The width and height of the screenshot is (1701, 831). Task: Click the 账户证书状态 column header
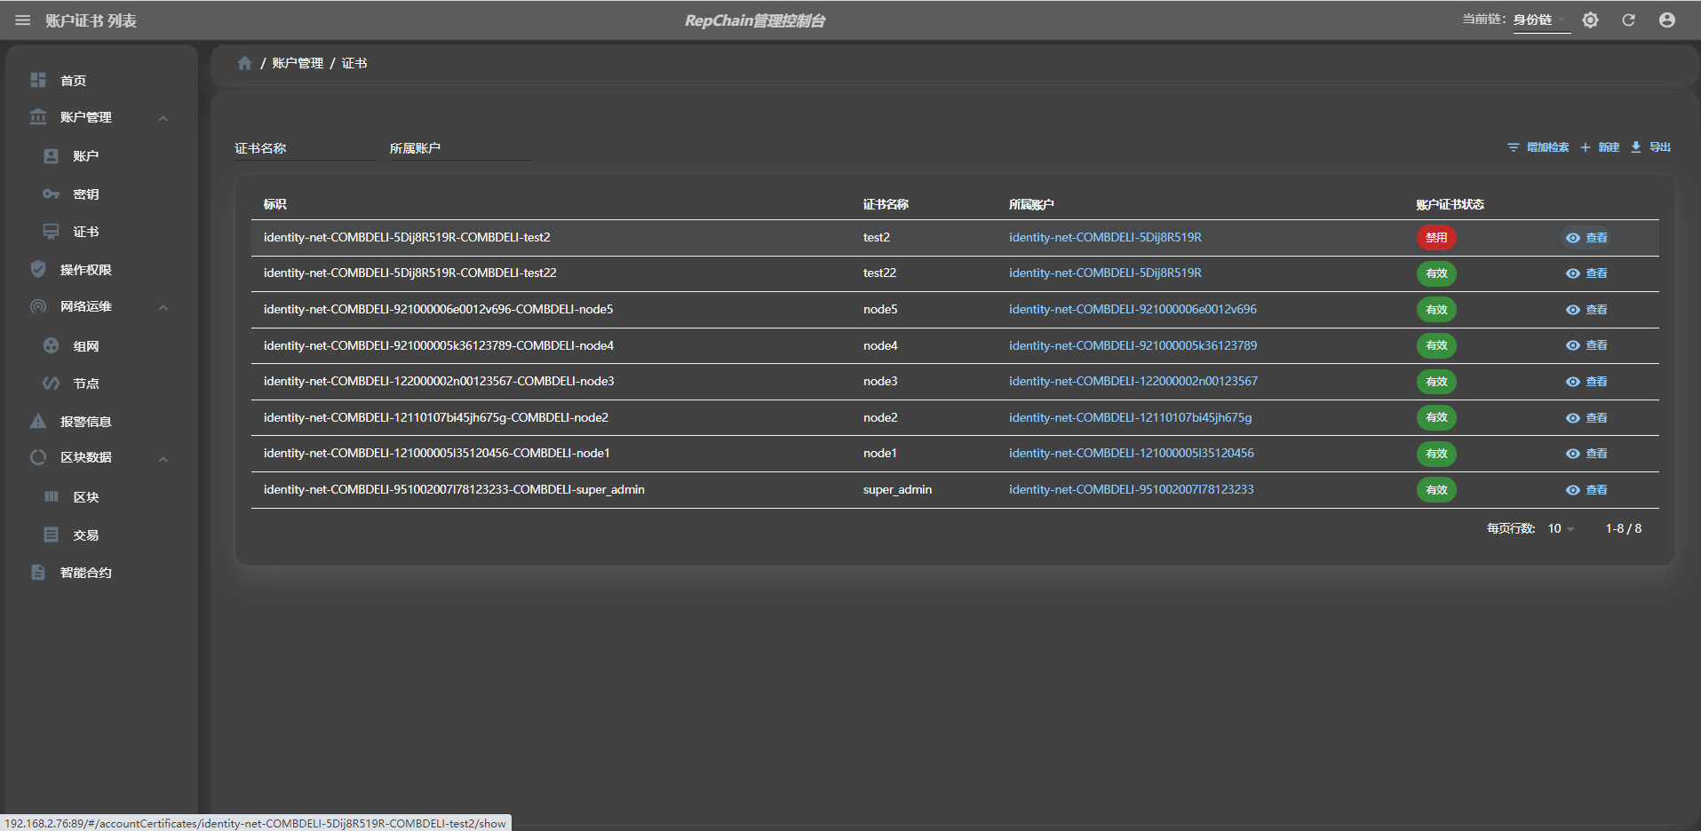click(1450, 204)
